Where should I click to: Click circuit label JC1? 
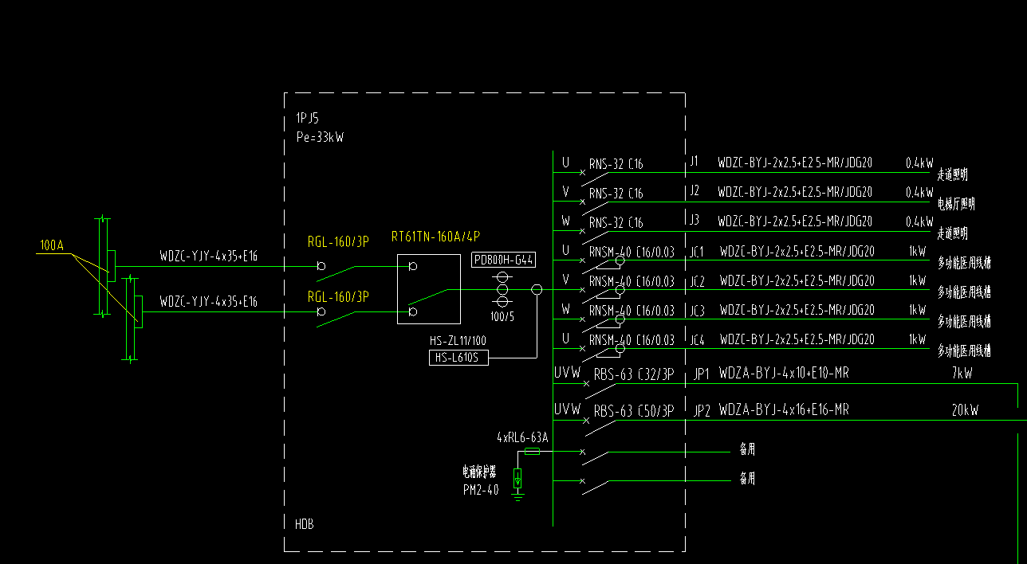pos(698,252)
